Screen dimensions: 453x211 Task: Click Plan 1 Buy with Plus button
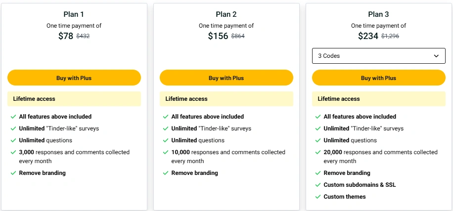[74, 78]
